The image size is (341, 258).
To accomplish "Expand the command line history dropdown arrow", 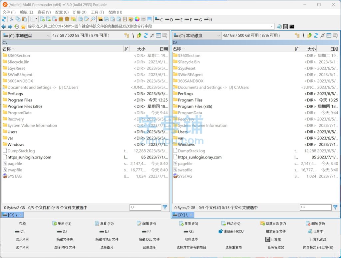I will click(271, 27).
